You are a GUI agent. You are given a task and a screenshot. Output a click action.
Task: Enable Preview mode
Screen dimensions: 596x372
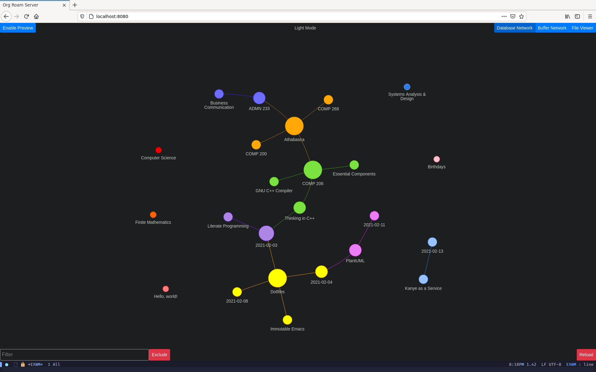point(18,28)
